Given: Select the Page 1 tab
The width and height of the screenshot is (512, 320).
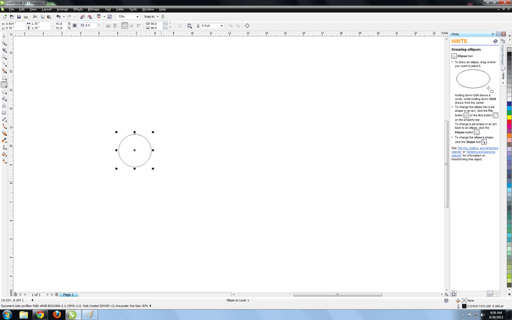Looking at the screenshot, I should (68, 294).
